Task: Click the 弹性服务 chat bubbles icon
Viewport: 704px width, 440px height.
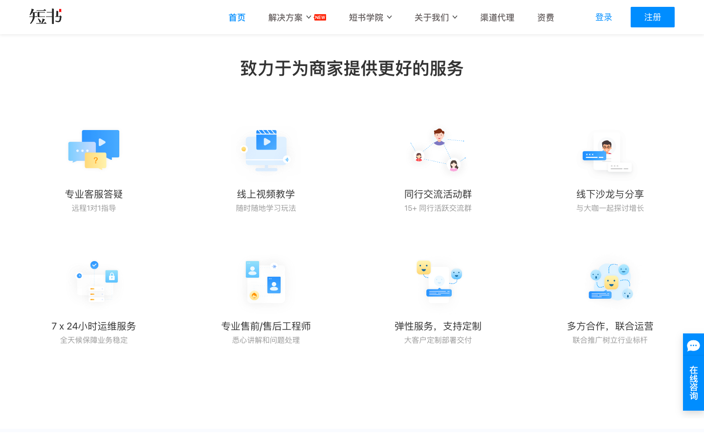Action: [438, 281]
